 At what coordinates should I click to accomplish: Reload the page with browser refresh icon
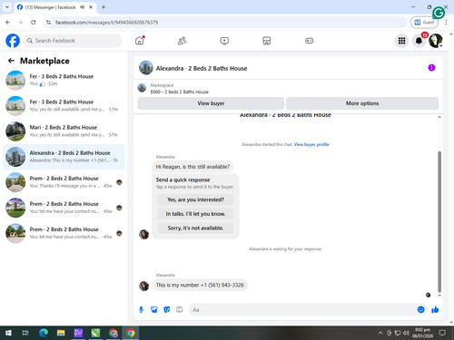[34, 22]
